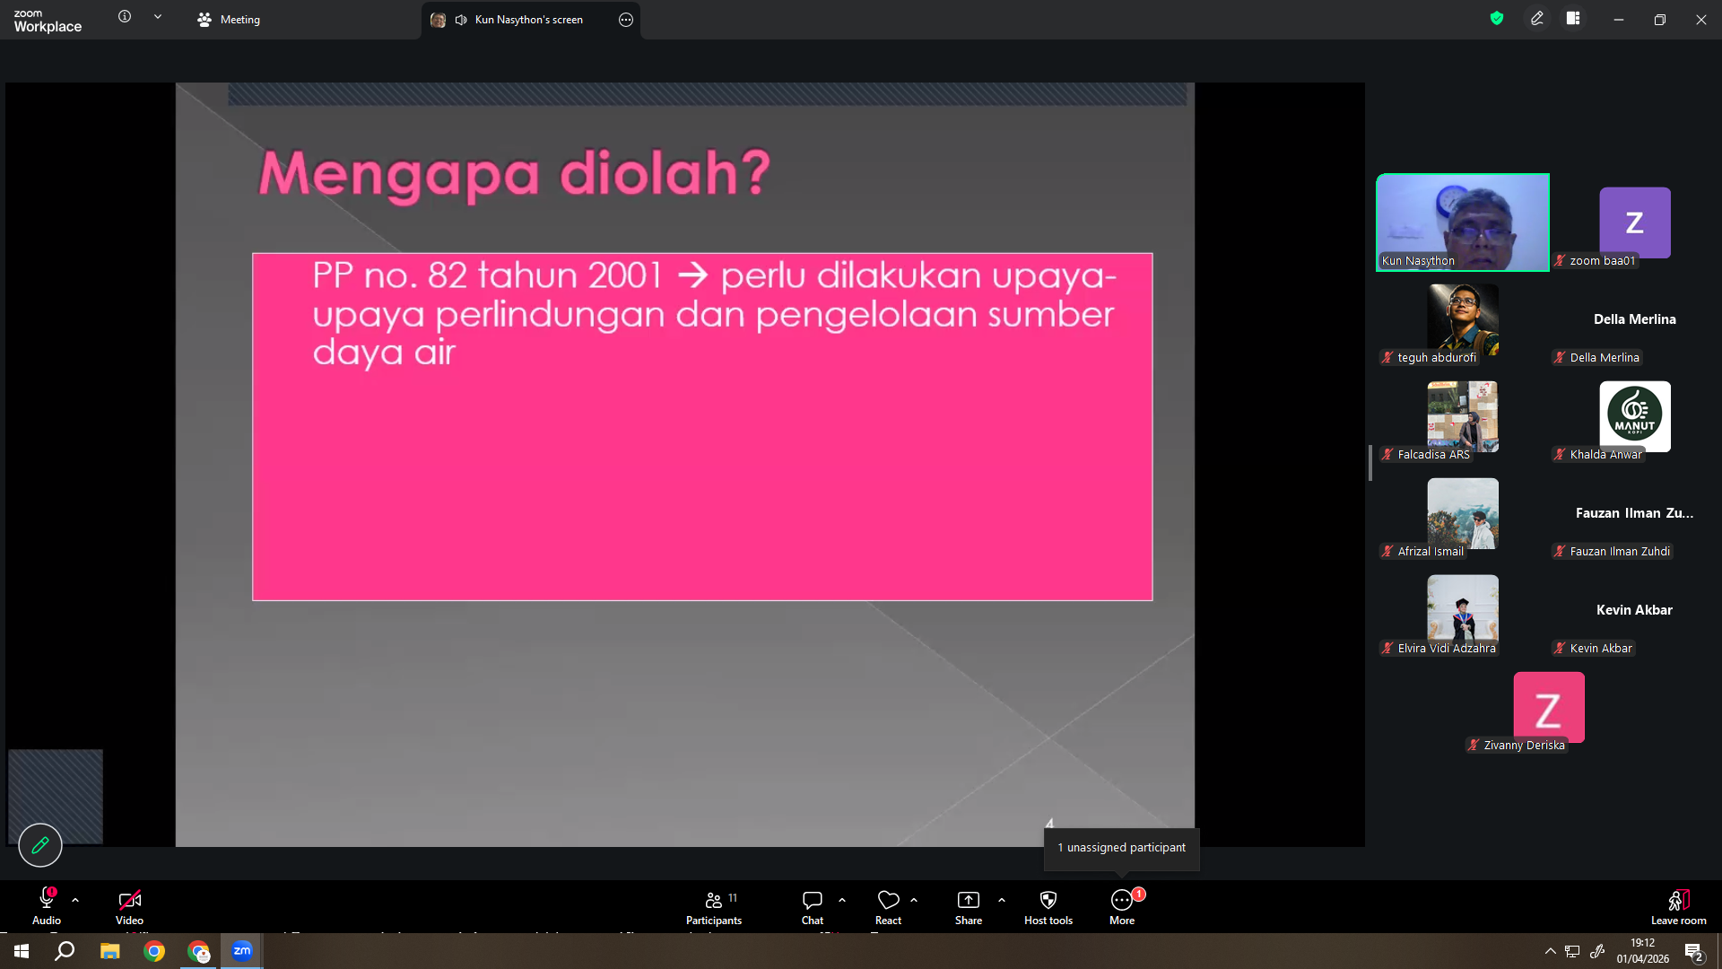Viewport: 1722px width, 969px height.
Task: Expand the React options chevron
Action: 914,900
